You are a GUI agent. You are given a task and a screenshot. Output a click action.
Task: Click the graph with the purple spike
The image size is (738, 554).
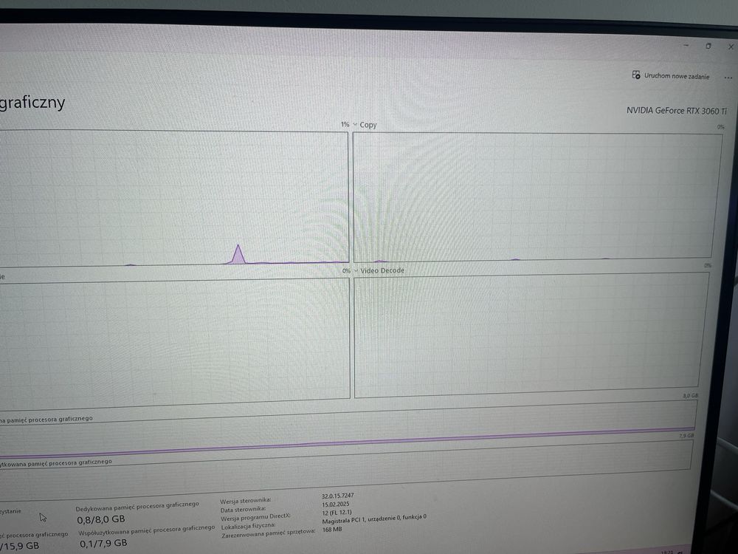(x=174, y=198)
